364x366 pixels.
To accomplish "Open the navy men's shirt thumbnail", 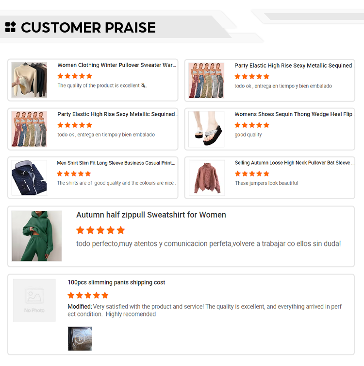I will click(29, 177).
